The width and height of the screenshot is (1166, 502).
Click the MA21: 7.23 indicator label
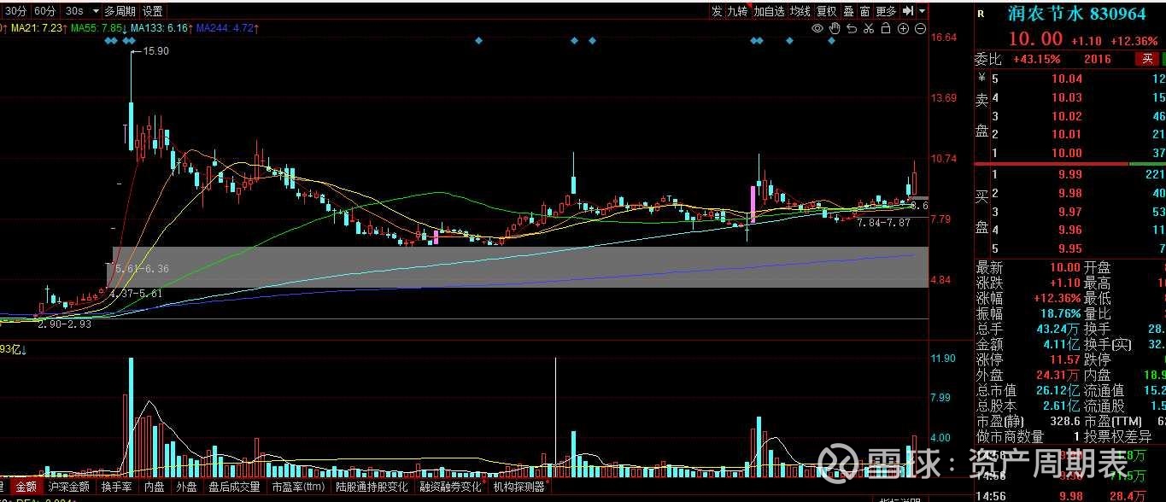point(36,28)
